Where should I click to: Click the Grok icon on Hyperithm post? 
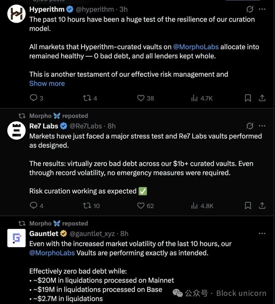pos(250,9)
